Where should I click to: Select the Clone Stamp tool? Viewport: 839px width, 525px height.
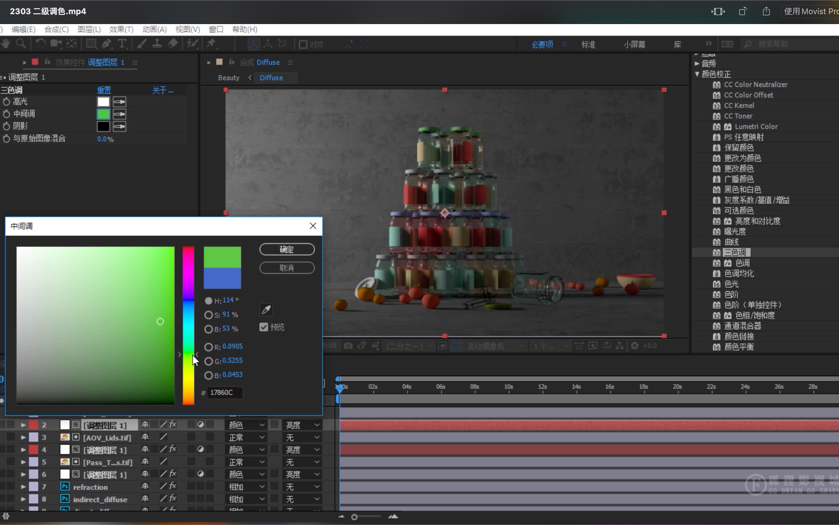(x=157, y=44)
